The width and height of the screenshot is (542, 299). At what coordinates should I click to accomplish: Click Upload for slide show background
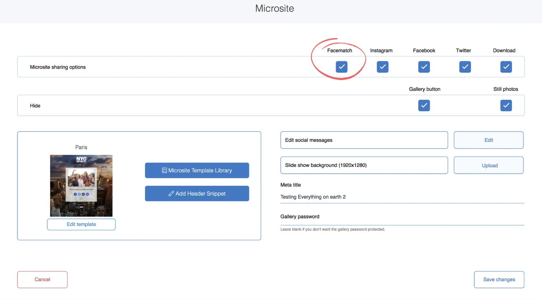pos(489,165)
